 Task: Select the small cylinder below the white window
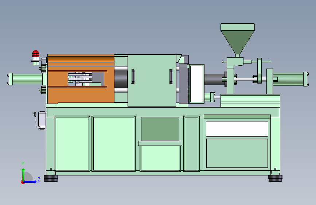210,97
